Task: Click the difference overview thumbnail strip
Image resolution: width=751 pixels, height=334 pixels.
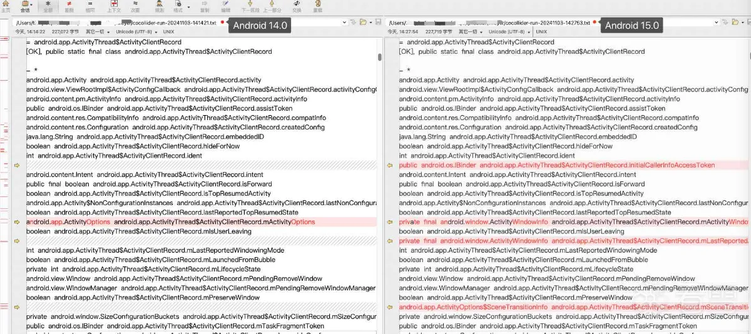Action: (x=5, y=185)
